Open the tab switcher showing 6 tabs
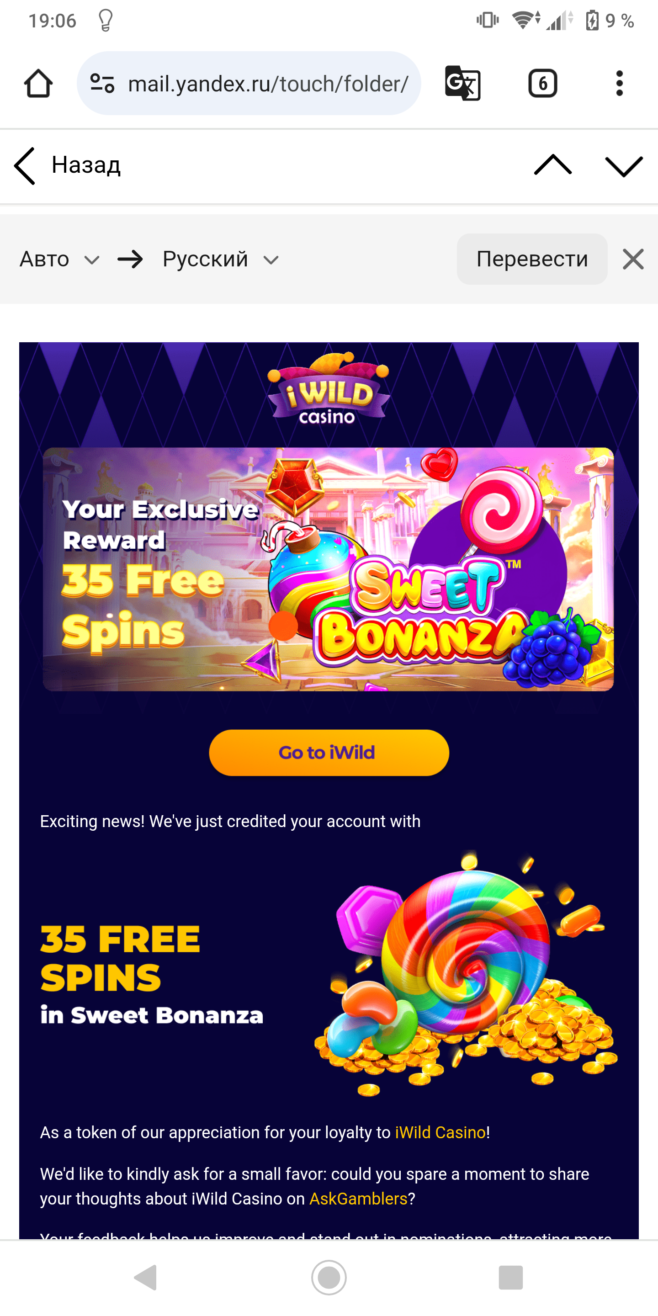658x1316 pixels. (x=542, y=83)
